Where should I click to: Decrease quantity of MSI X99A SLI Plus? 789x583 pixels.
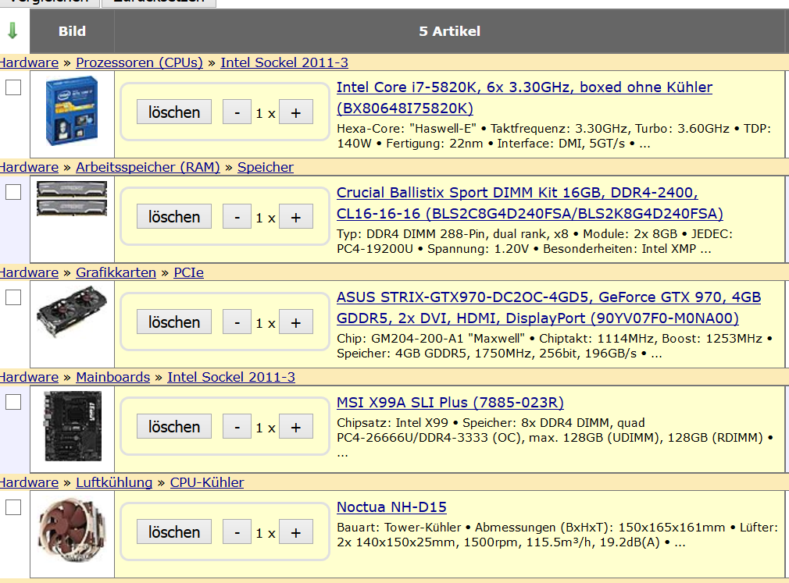coord(237,427)
